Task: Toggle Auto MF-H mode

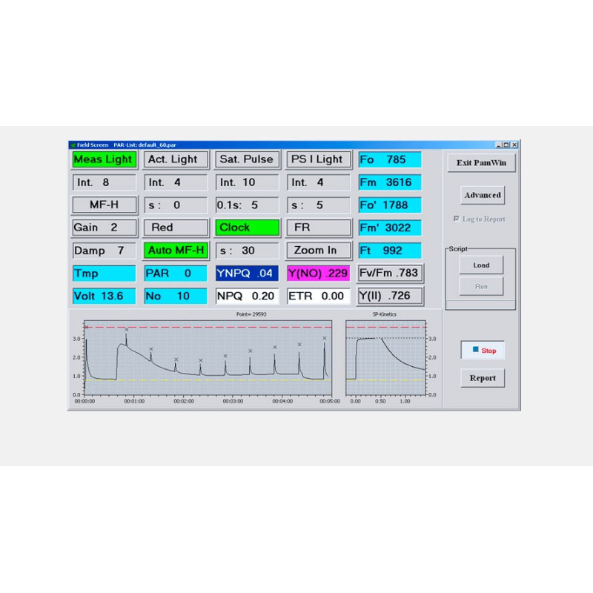Action: [175, 251]
